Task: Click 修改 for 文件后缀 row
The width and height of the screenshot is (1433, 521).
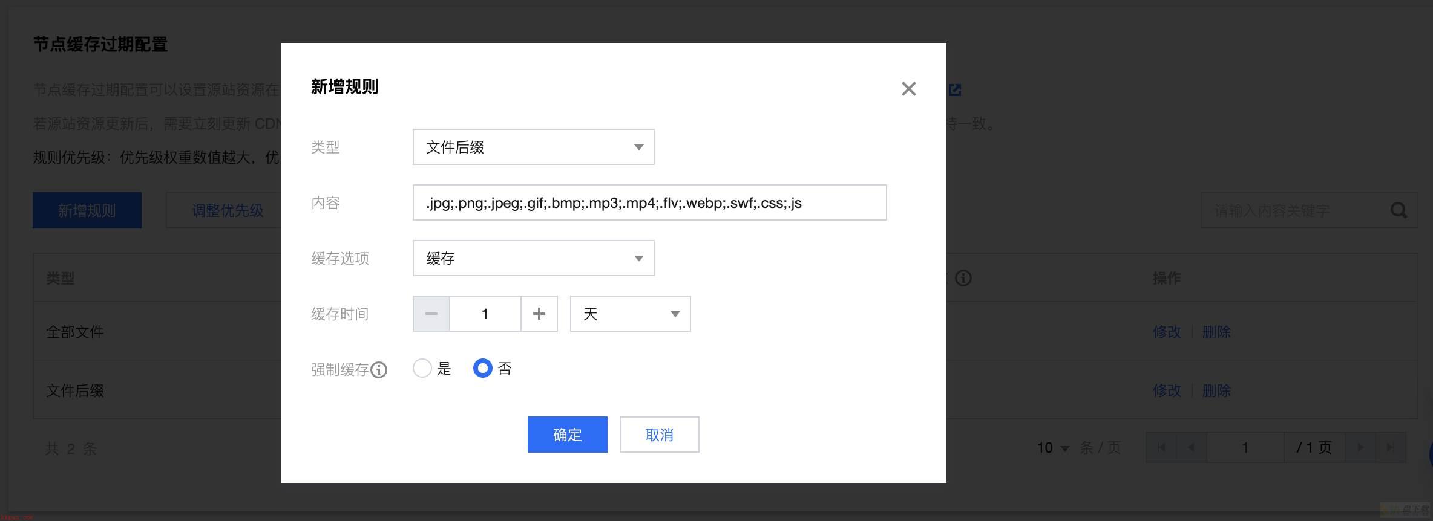Action: (x=1167, y=390)
